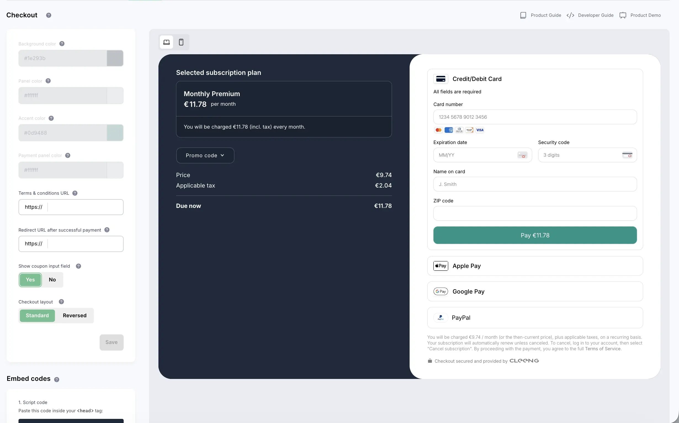Click the Pay €11.78 button
The image size is (679, 423).
[535, 235]
